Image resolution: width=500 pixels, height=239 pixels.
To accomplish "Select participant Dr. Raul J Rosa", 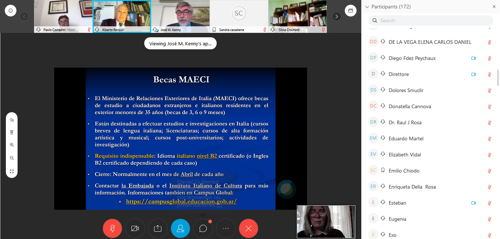I will [431, 122].
